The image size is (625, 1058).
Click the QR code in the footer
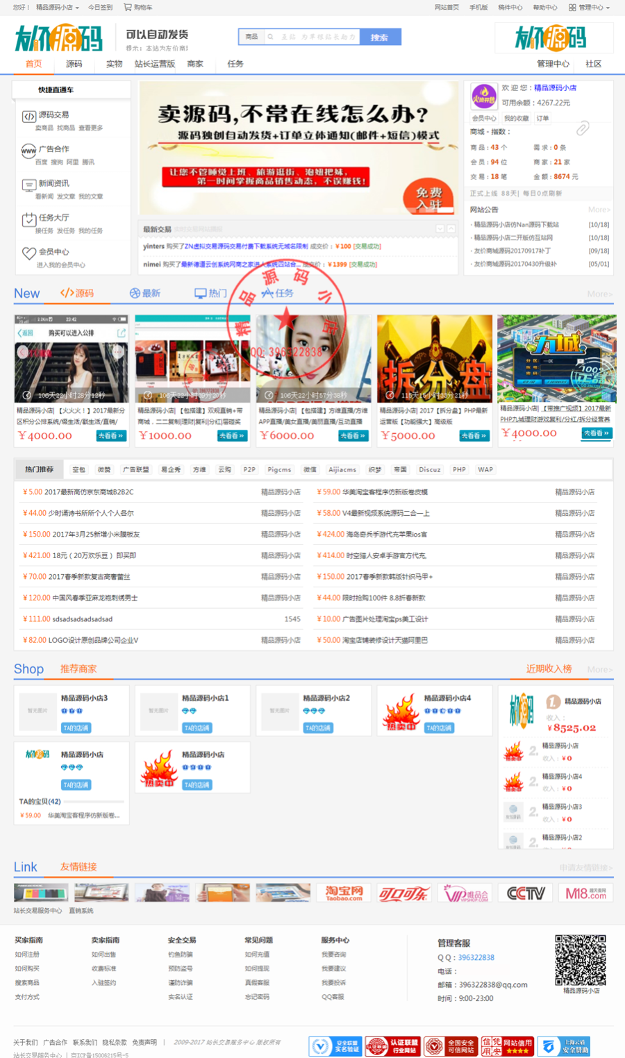click(x=581, y=960)
